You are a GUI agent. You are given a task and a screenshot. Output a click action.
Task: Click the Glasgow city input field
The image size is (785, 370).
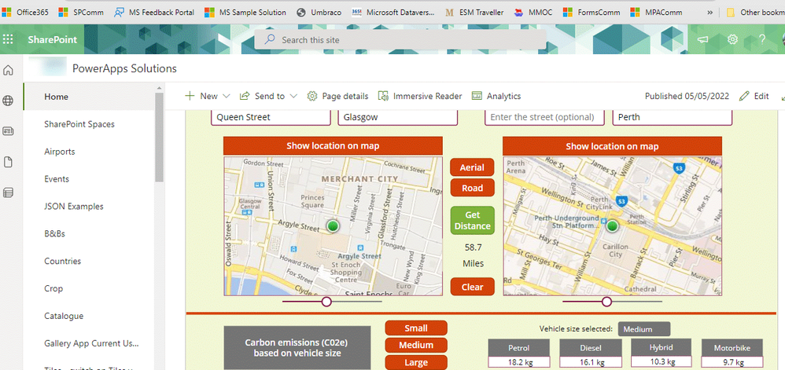pyautogui.click(x=398, y=117)
